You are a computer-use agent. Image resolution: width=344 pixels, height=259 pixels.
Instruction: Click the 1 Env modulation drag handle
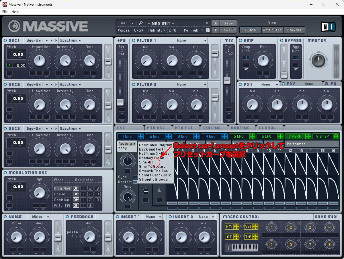[140, 136]
